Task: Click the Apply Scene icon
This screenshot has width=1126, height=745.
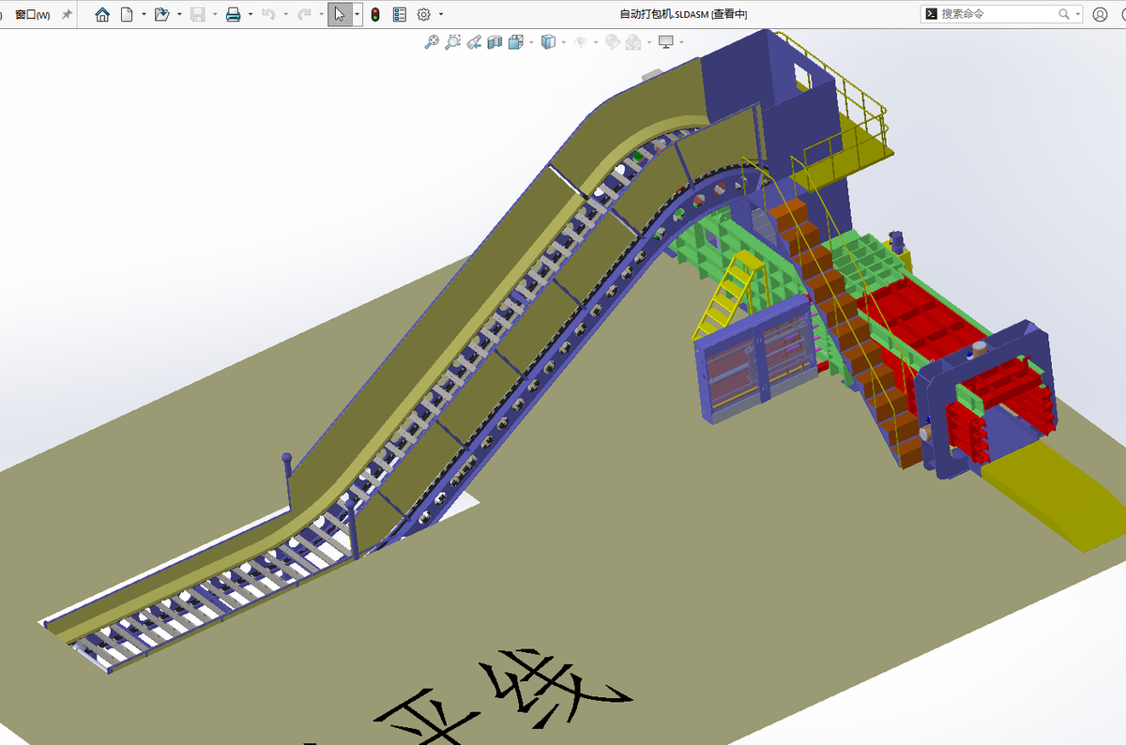Action: (x=633, y=41)
